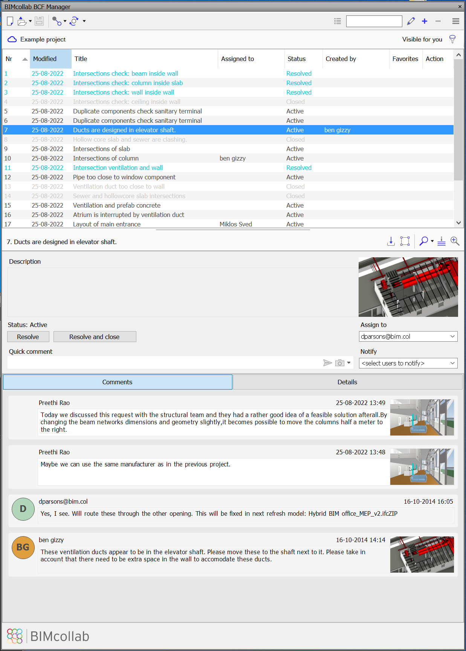Select issue 'Intersections check: column inside slab'
Image resolution: width=466 pixels, height=651 pixels.
tap(228, 83)
